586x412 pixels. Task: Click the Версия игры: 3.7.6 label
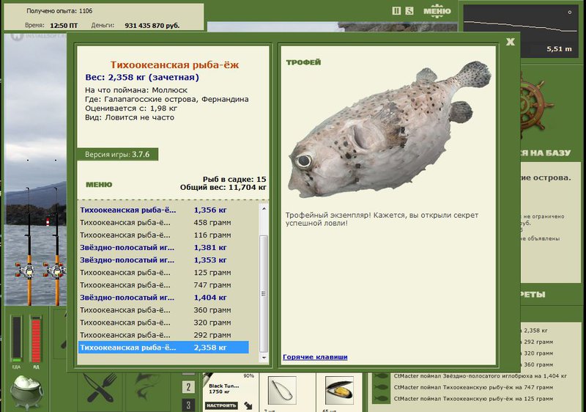click(x=117, y=155)
